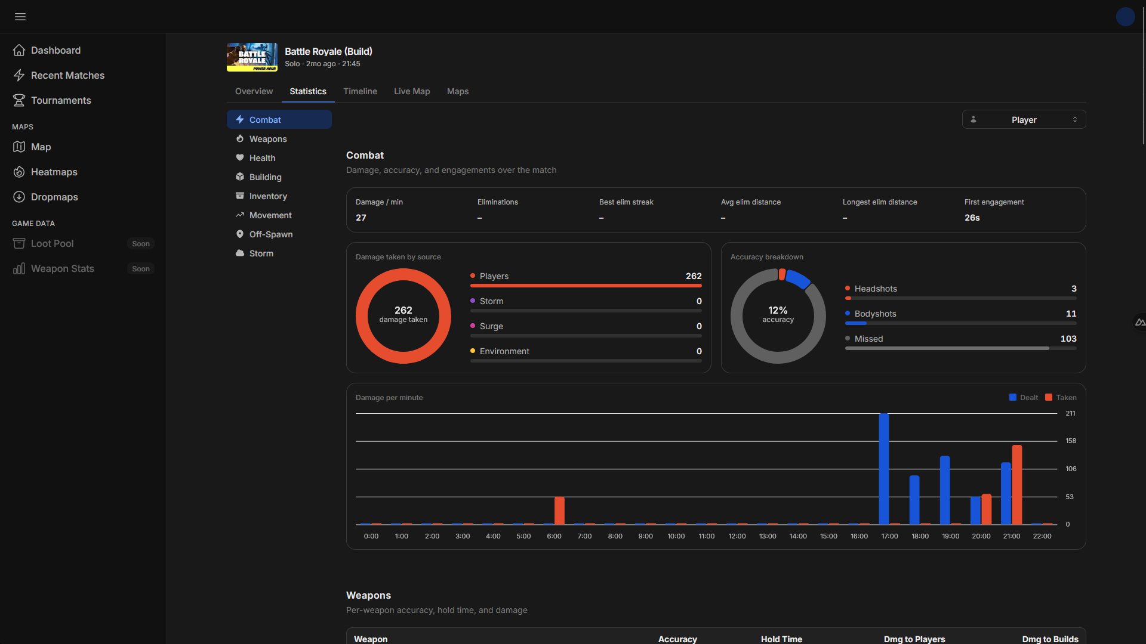The image size is (1146, 644).
Task: Switch to the Overview tab
Action: pyautogui.click(x=254, y=91)
